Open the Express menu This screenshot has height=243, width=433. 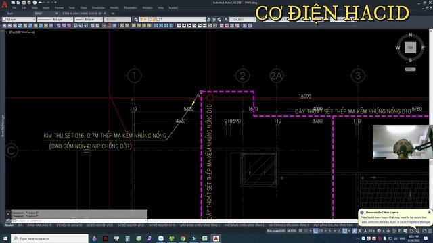[x=173, y=8]
